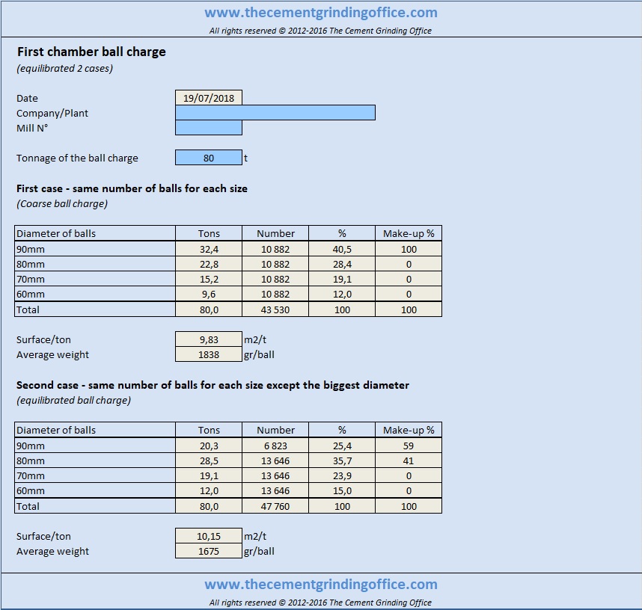Select second-case total number 47 760
The height and width of the screenshot is (610, 642).
tap(275, 506)
